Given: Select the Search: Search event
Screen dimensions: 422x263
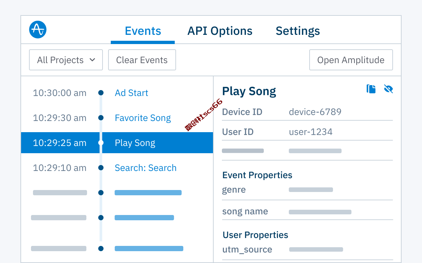Looking at the screenshot, I should coord(145,168).
